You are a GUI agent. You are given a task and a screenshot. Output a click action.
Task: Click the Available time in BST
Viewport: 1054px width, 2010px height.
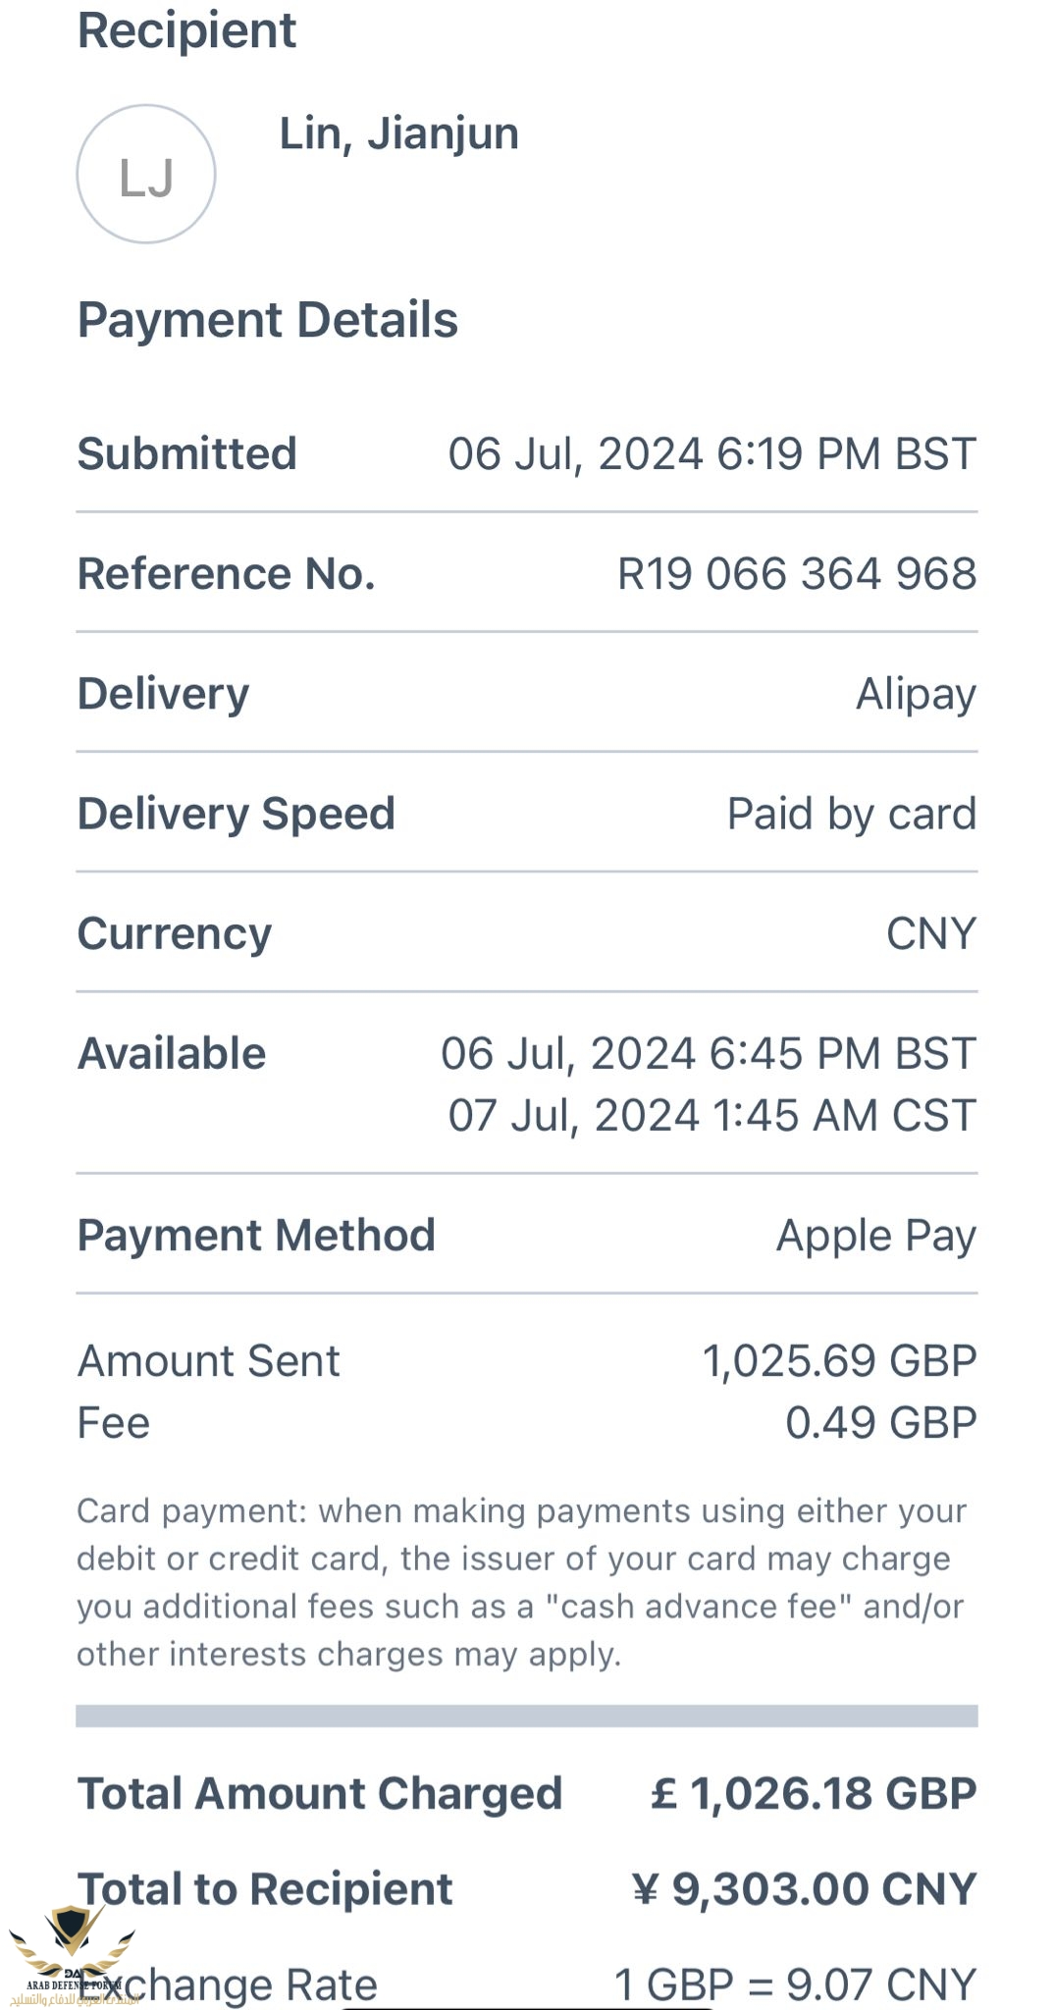coord(708,1054)
